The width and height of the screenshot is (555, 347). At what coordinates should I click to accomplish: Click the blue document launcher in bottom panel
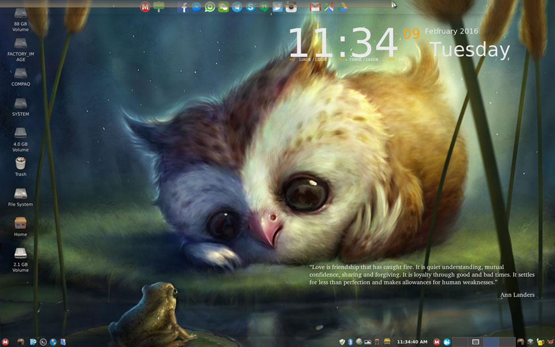click(x=63, y=342)
